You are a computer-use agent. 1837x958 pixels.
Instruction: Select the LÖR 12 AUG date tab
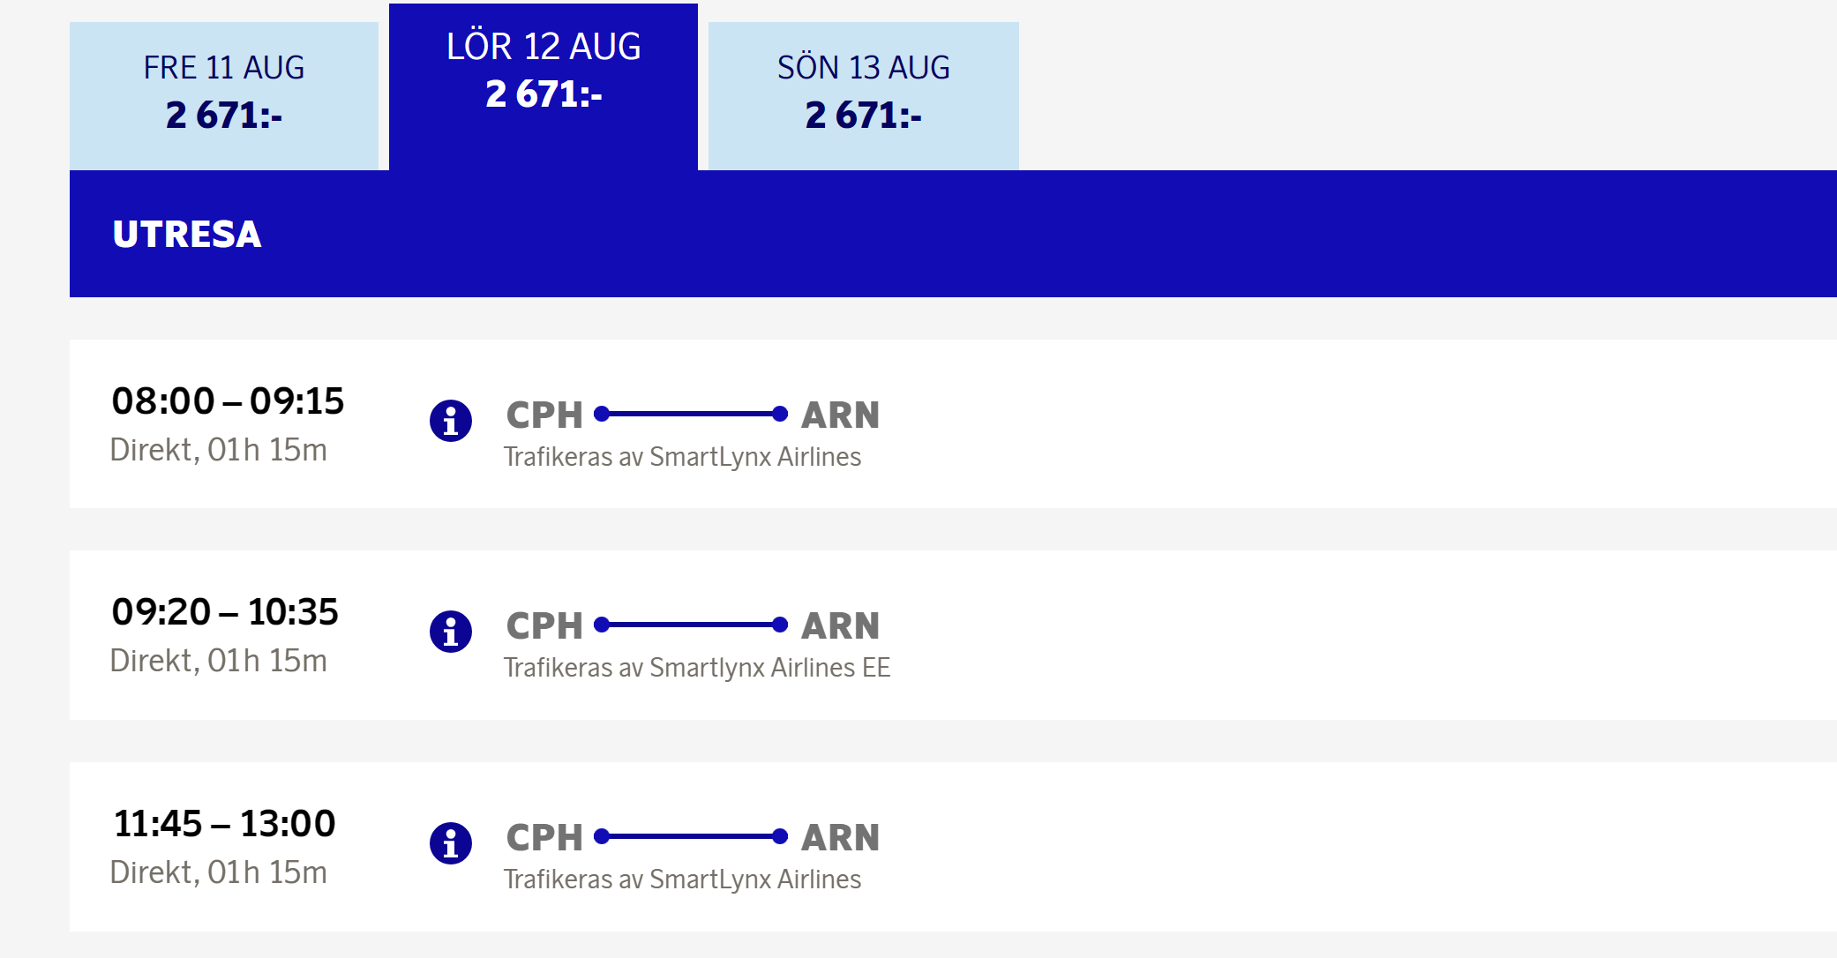tap(544, 72)
